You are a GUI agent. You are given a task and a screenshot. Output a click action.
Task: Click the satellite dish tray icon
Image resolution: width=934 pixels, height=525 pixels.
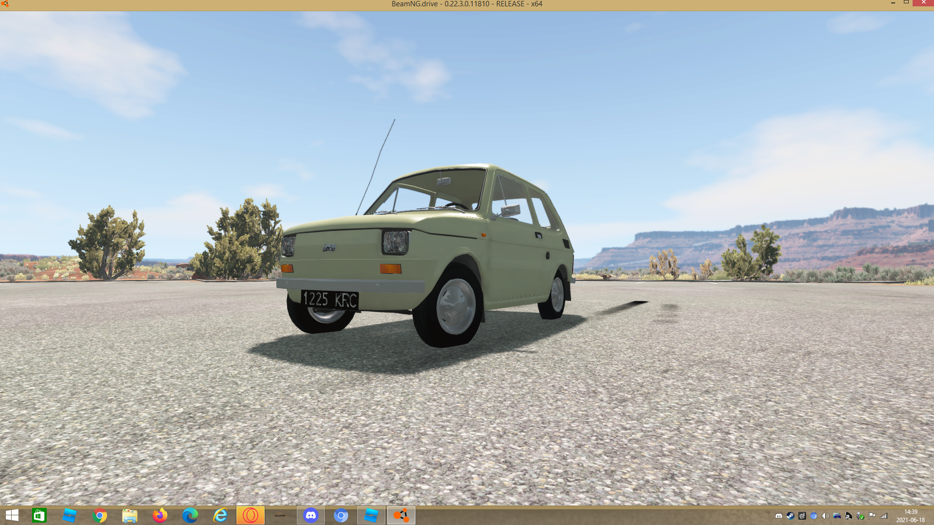point(849,516)
